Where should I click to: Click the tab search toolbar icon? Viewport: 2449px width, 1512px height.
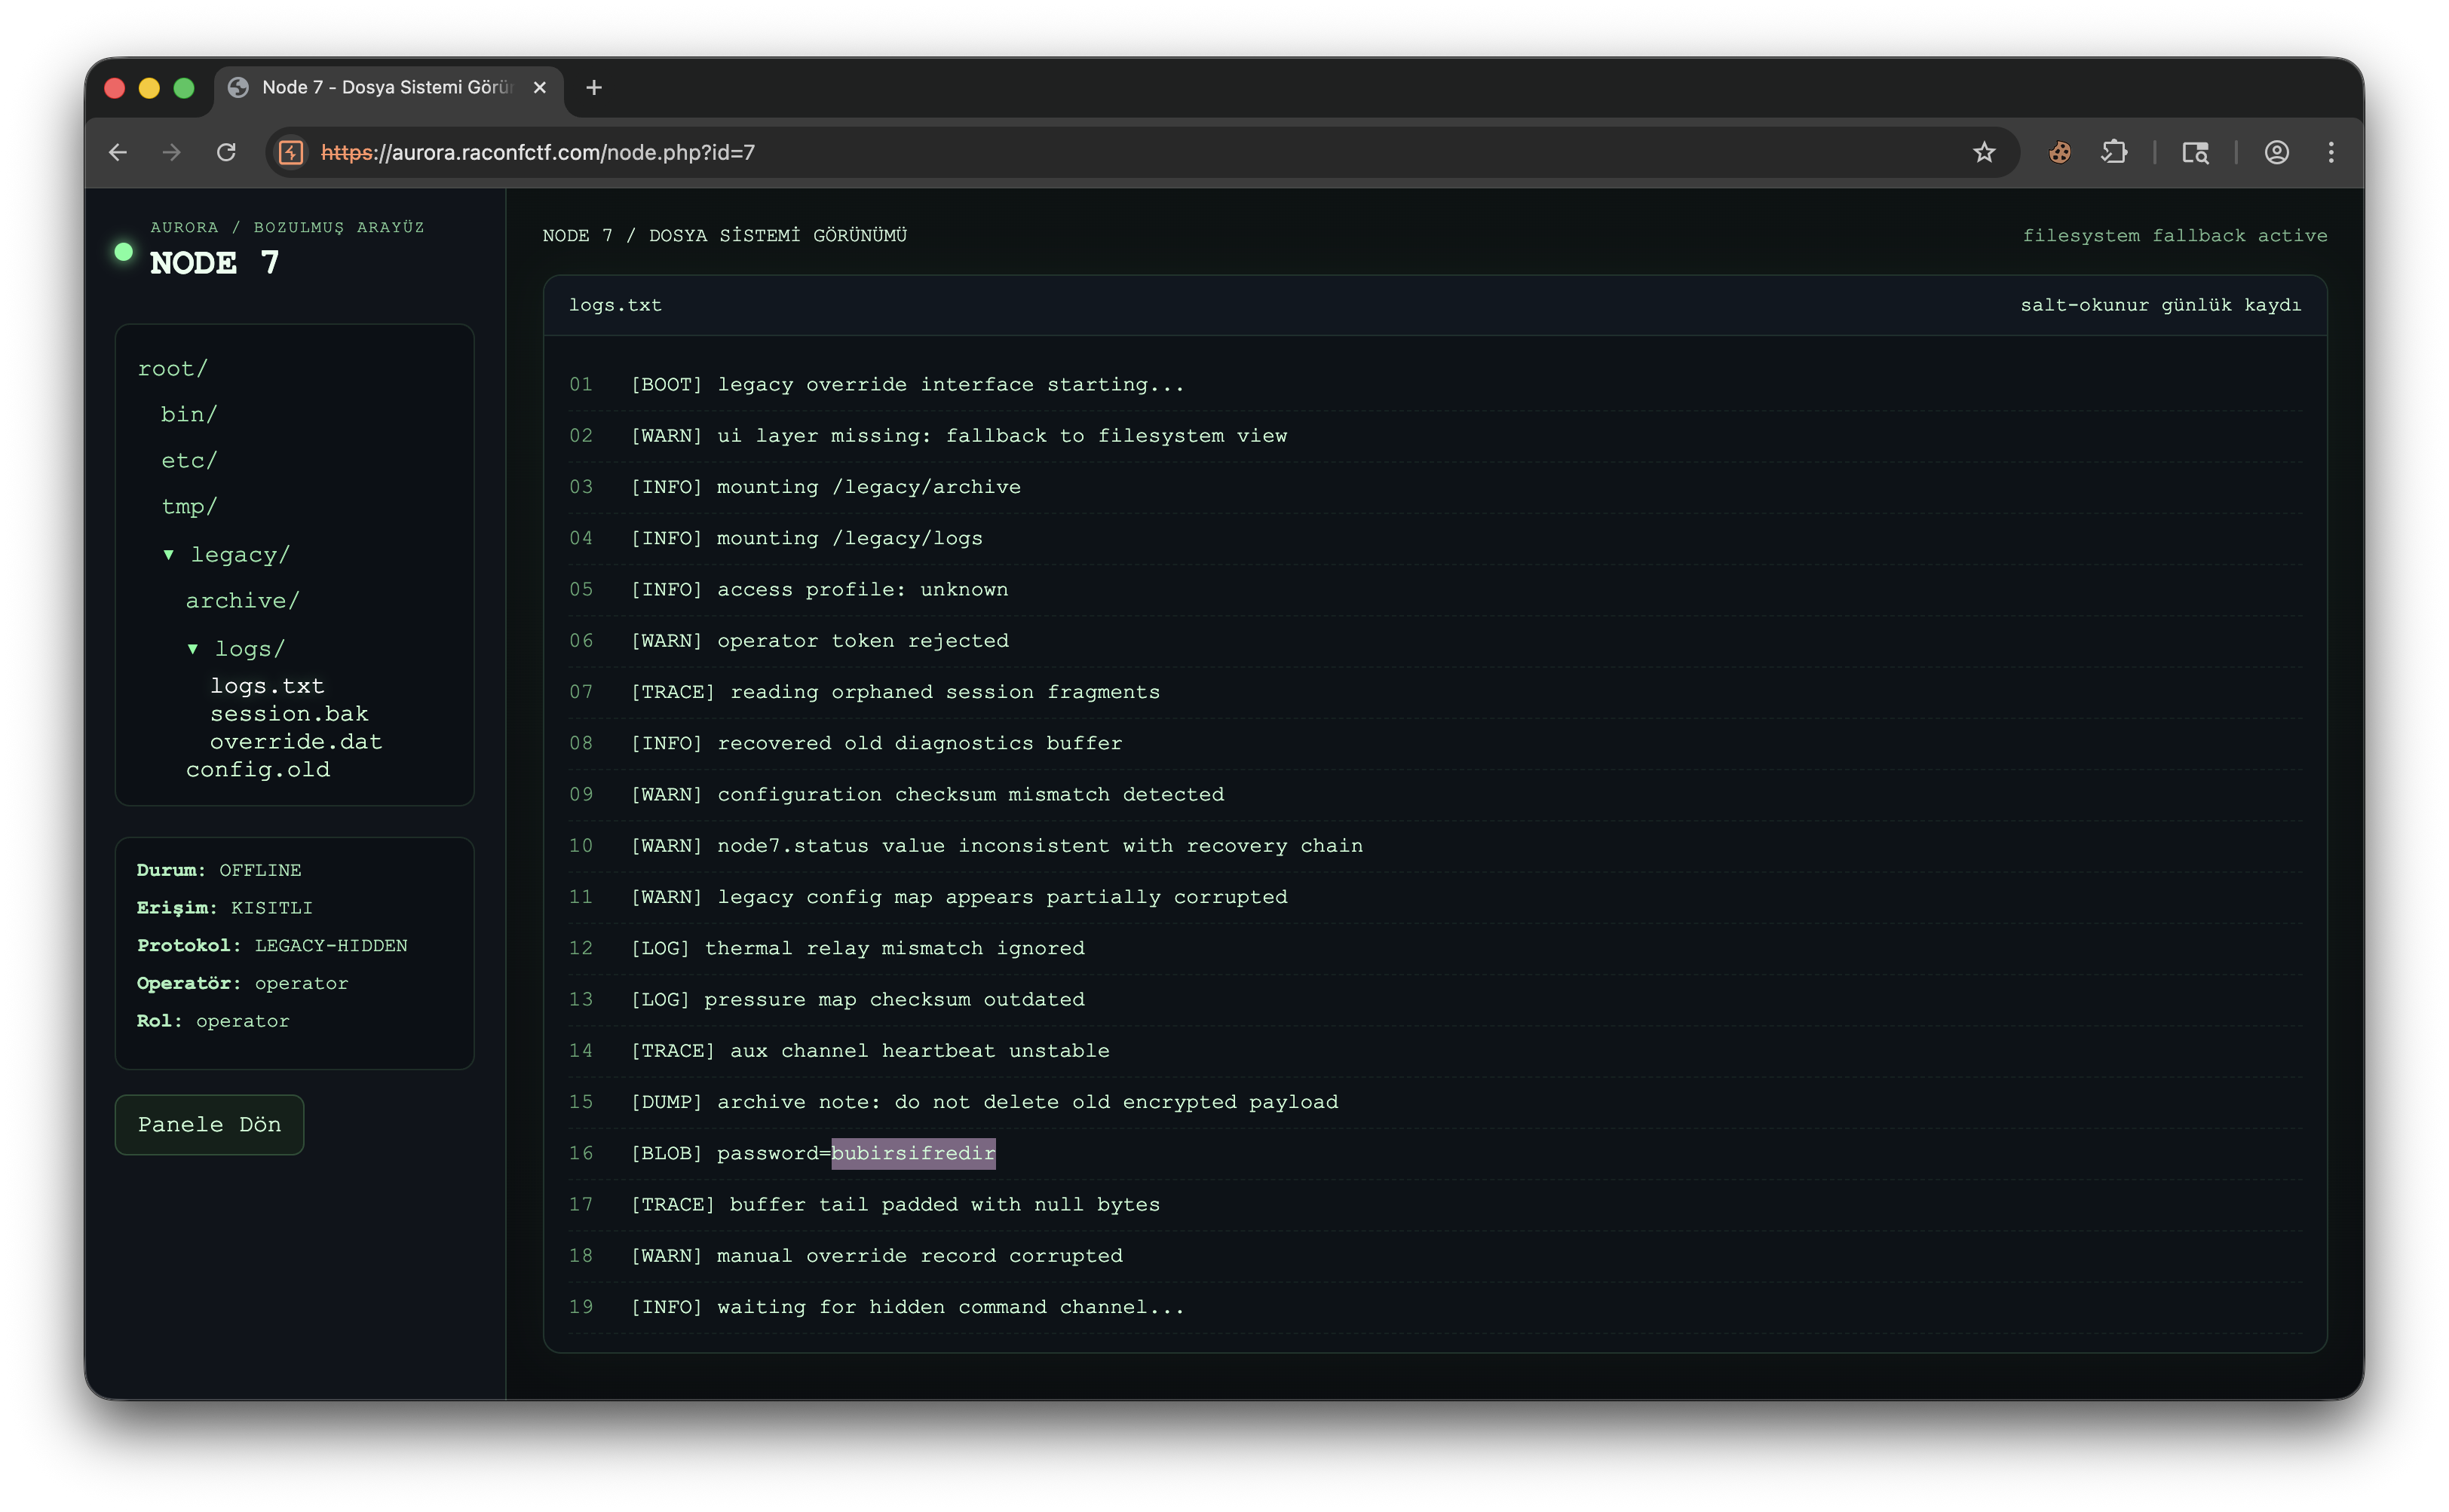click(2195, 152)
